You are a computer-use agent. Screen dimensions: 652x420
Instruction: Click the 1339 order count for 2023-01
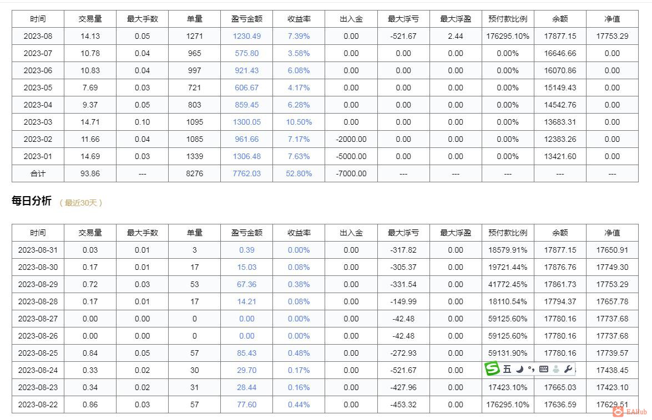coord(194,156)
